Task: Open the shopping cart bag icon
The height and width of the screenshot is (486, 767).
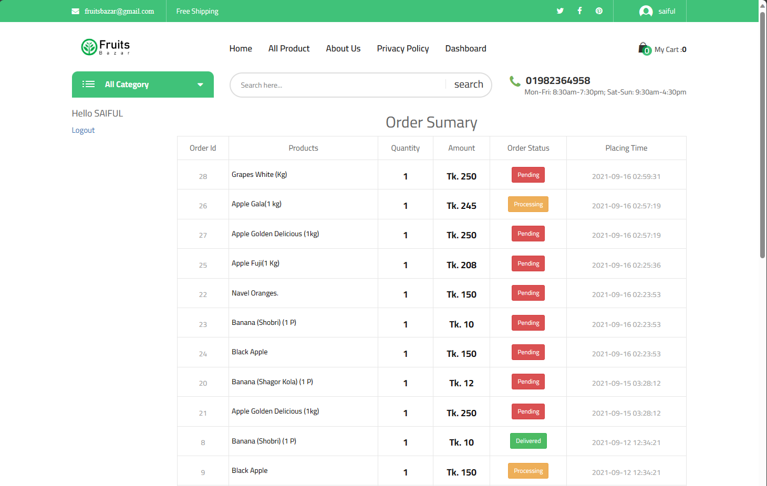Action: click(644, 49)
